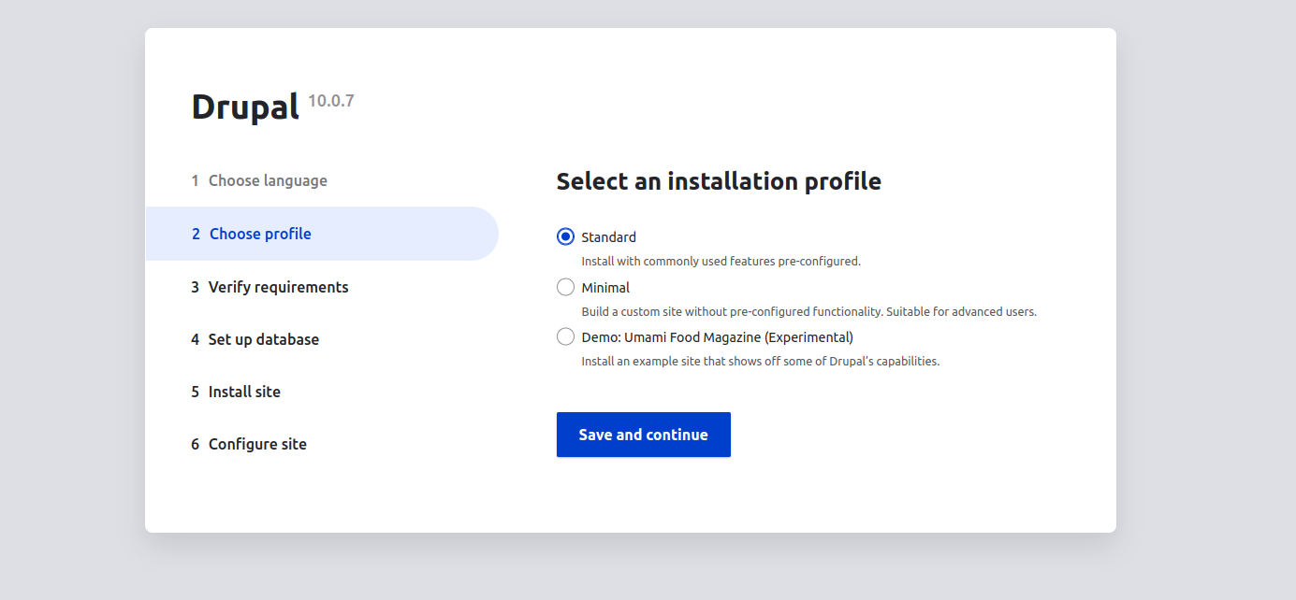Viewport: 1296px width, 600px height.
Task: Click the Umami demo description text
Action: click(760, 361)
